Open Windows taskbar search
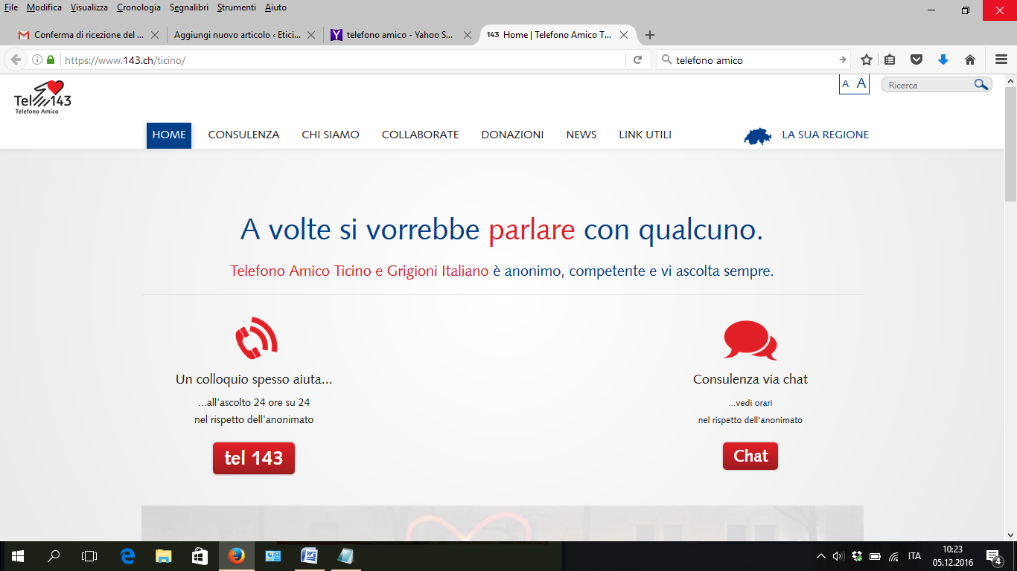 tap(54, 555)
